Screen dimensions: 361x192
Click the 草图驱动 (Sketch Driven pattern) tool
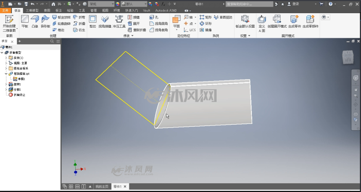[x=223, y=17]
